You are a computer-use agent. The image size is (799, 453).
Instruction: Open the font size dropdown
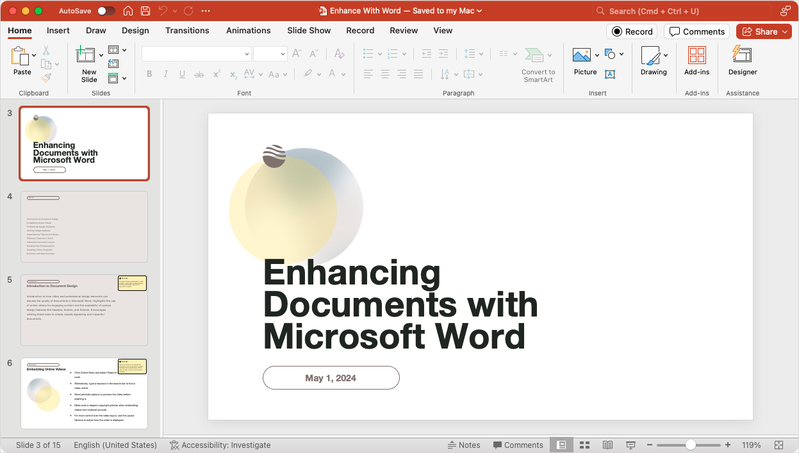[282, 54]
